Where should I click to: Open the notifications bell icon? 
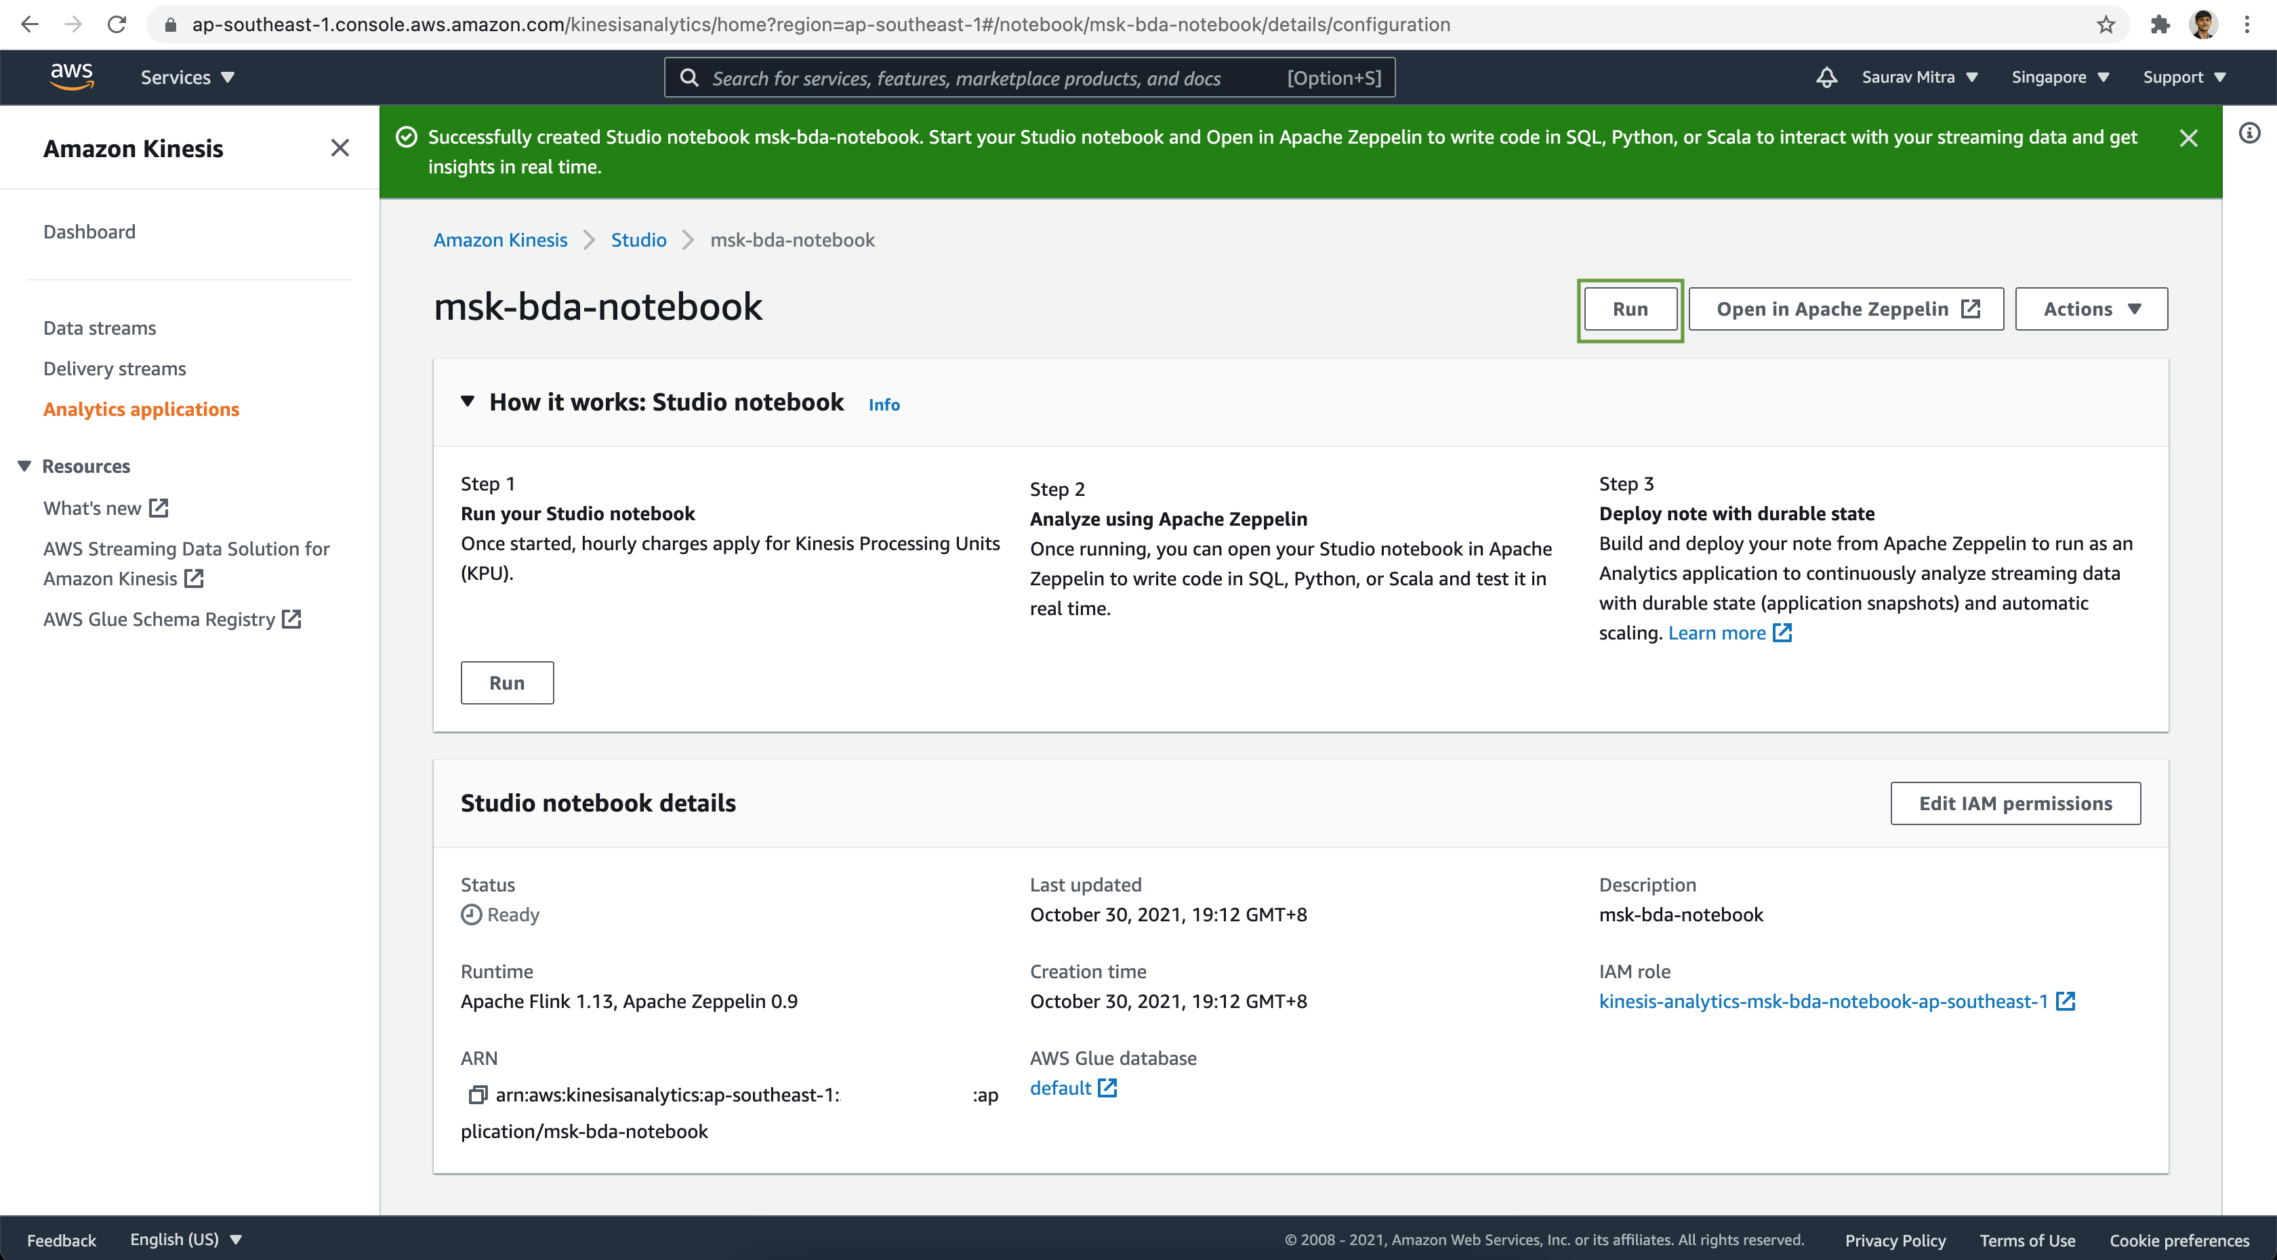point(1826,77)
